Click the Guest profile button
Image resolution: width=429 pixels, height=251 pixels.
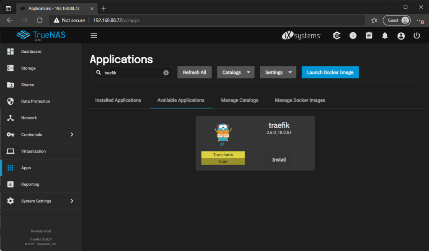point(397,20)
